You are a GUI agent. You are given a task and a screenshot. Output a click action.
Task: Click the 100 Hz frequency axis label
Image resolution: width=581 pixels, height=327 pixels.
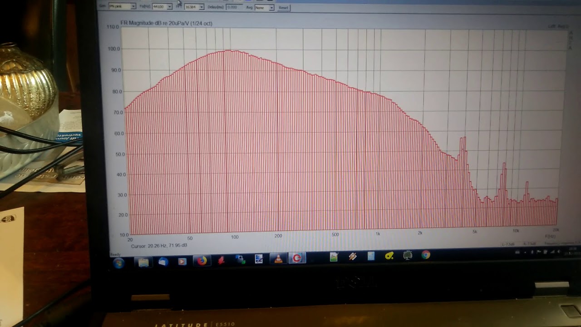(x=234, y=237)
